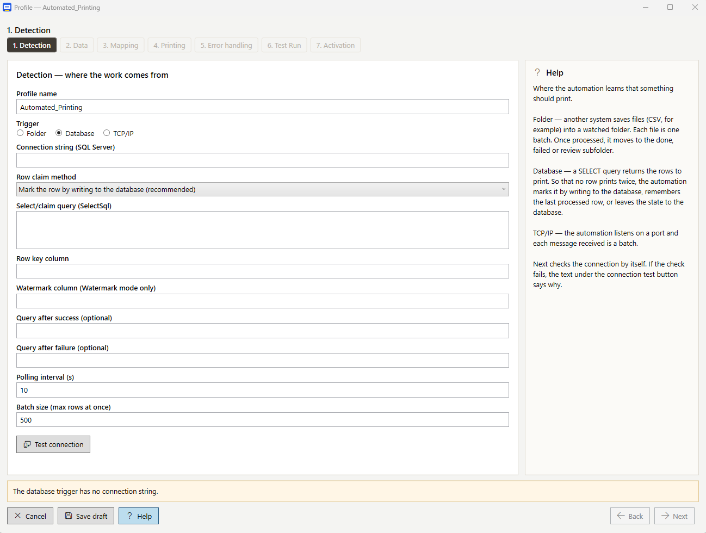Select the Folder trigger radio button

click(20, 133)
